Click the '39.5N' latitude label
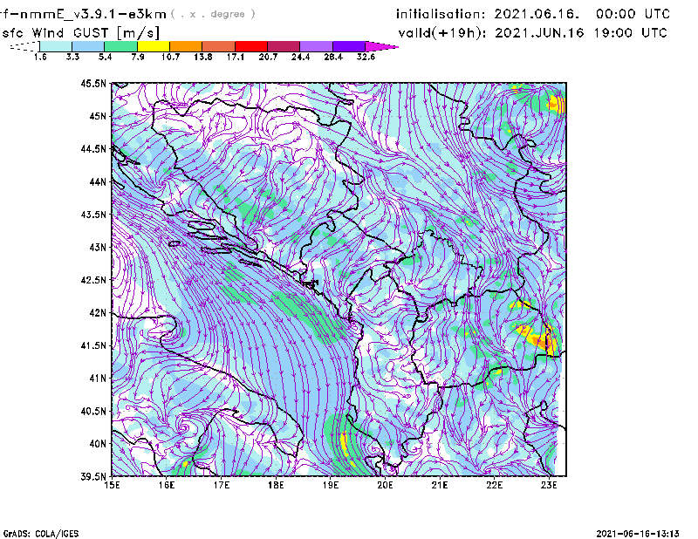This screenshot has height=539, width=698. (x=93, y=477)
